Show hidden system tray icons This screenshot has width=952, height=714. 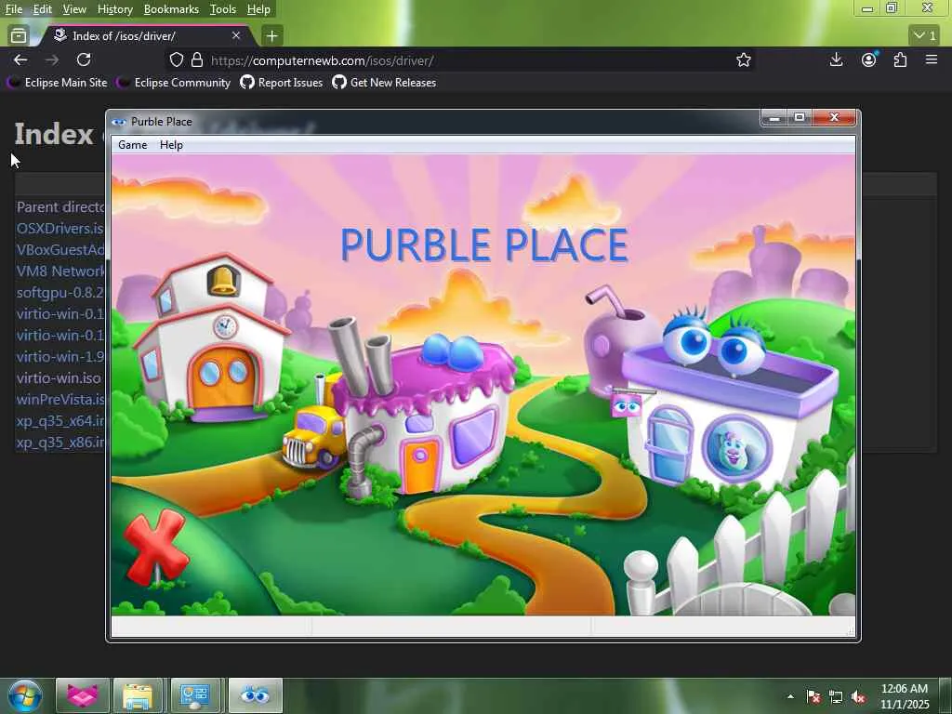790,696
